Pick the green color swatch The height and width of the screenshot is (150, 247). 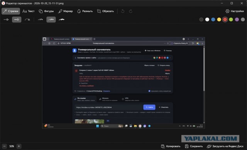point(231,20)
